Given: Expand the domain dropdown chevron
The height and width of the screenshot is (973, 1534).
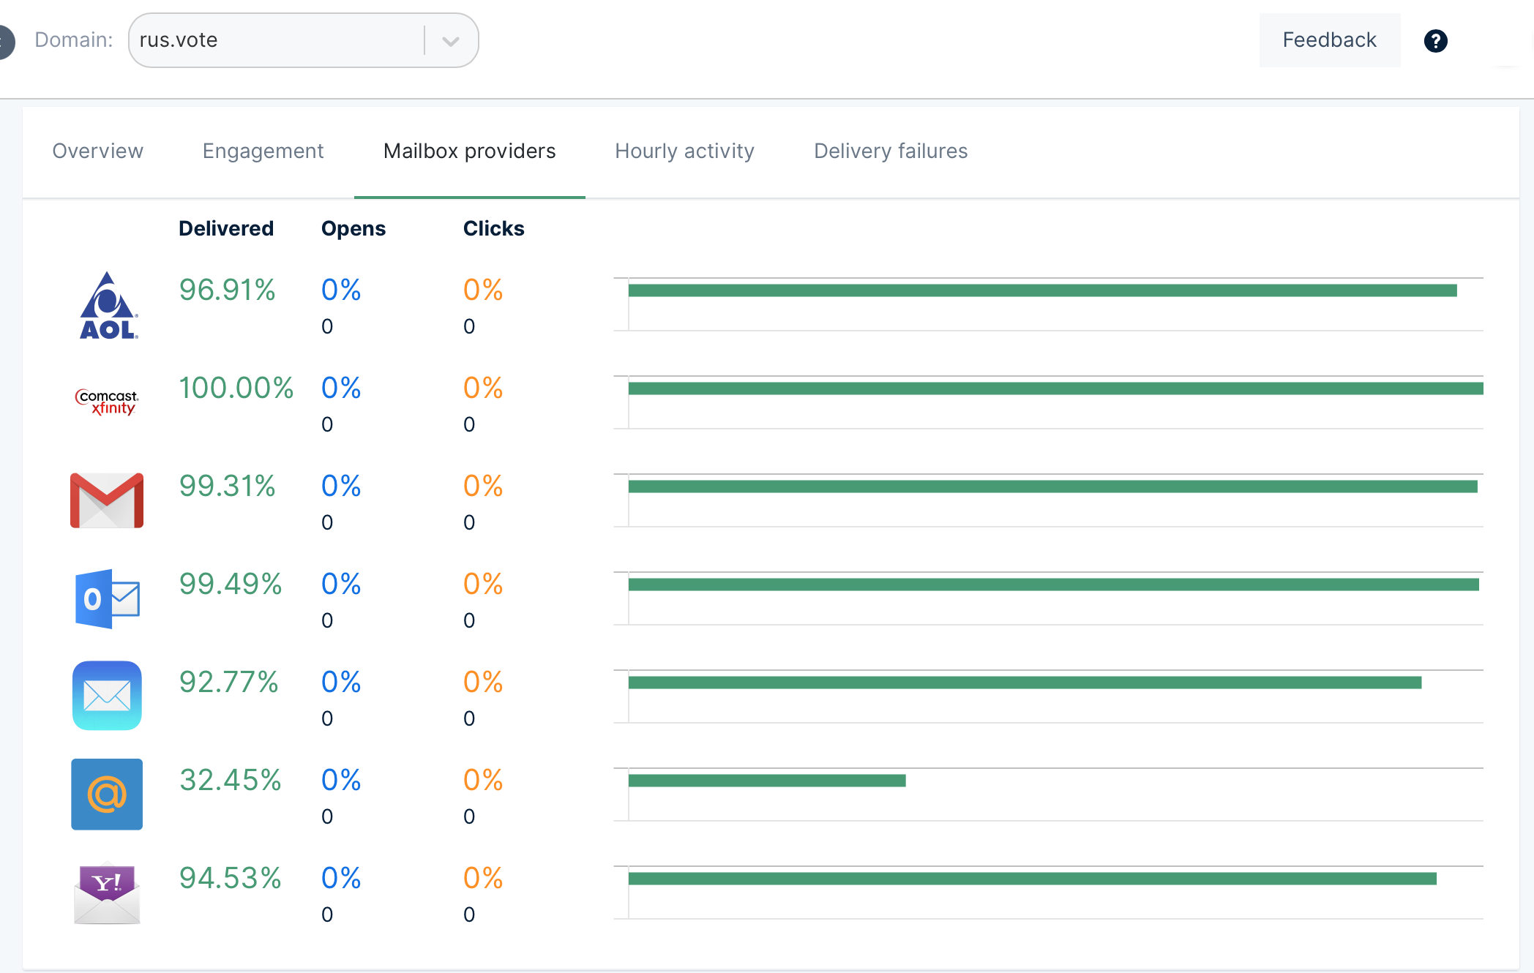Looking at the screenshot, I should (x=451, y=41).
